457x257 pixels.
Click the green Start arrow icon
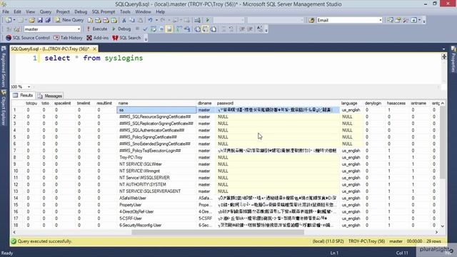click(208, 20)
